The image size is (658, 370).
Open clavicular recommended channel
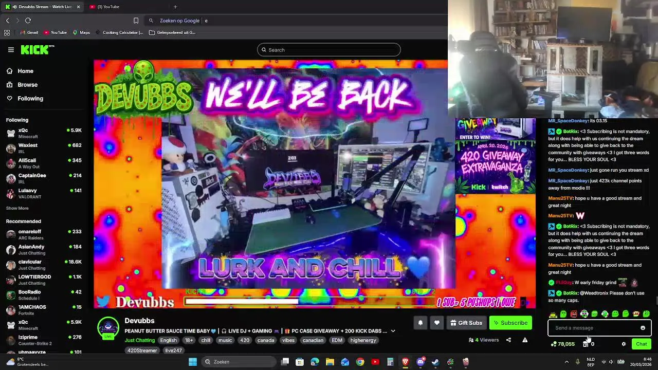tap(44, 265)
